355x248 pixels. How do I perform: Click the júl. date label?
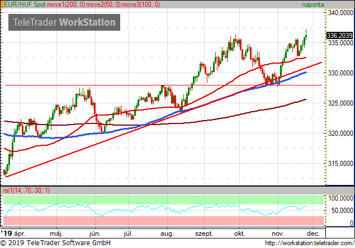(x=128, y=233)
